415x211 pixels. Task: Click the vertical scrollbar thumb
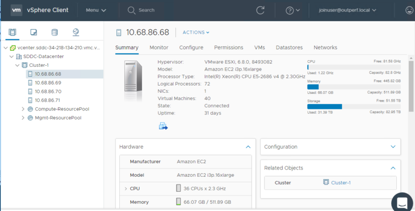(411, 86)
